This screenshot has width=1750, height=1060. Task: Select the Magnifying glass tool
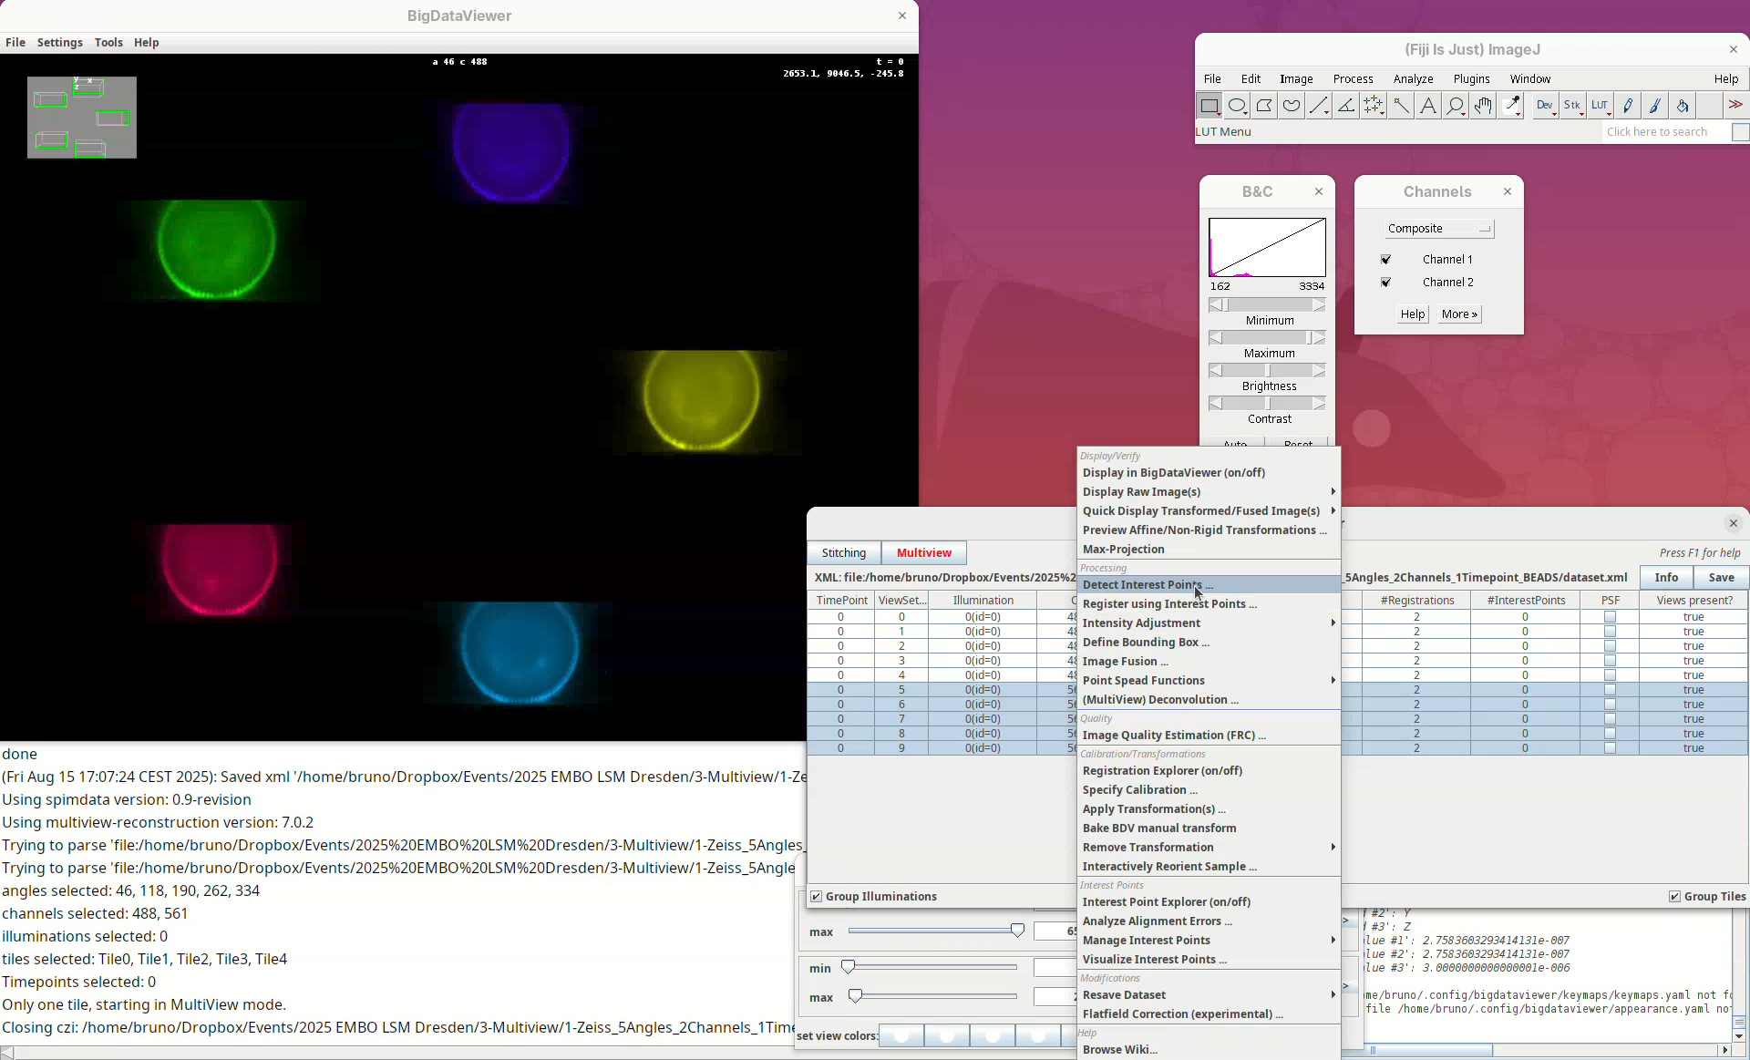(1456, 106)
